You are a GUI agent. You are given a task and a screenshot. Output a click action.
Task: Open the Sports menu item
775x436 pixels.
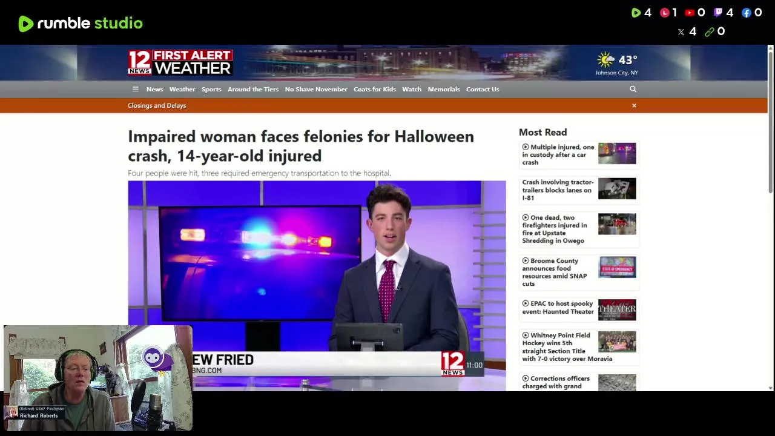[211, 89]
